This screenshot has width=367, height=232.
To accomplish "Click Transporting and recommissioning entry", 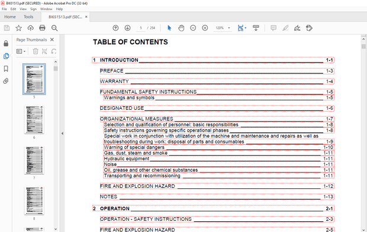I will 219,176.
